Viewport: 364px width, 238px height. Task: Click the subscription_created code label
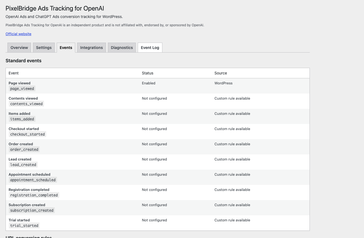[x=32, y=210]
